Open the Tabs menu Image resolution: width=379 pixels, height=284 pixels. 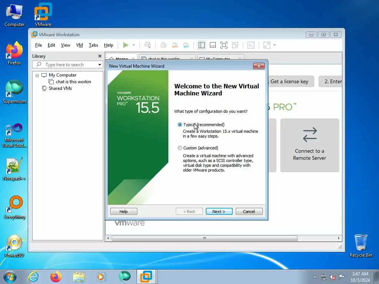point(93,45)
